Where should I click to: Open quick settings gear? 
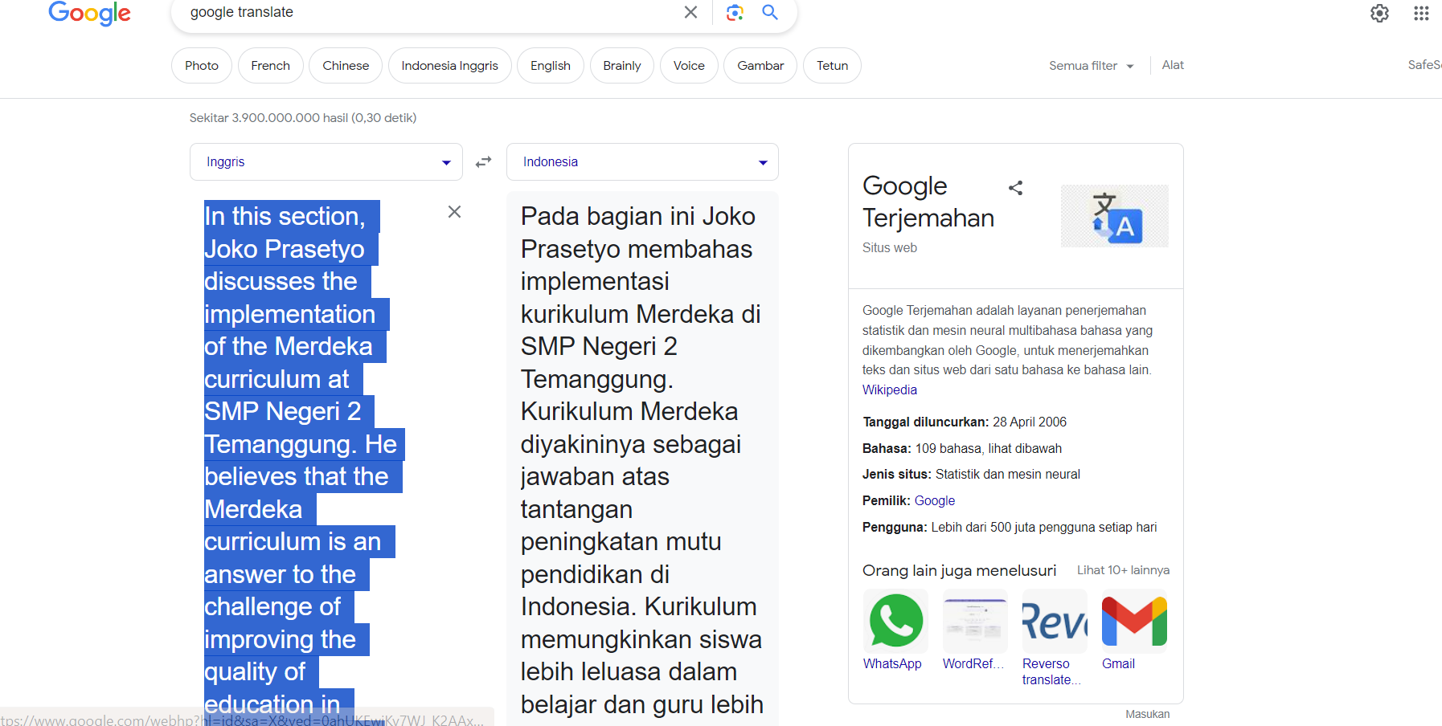point(1379,13)
